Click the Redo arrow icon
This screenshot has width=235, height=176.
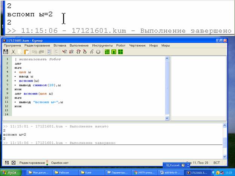pos(41,52)
